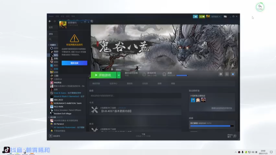The image size is (276, 155).
Task: Click the header achievement progress bar
Action: pyautogui.click(x=182, y=75)
